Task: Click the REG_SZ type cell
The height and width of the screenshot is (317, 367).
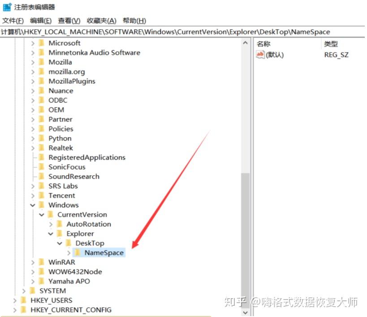Action: pyautogui.click(x=336, y=55)
